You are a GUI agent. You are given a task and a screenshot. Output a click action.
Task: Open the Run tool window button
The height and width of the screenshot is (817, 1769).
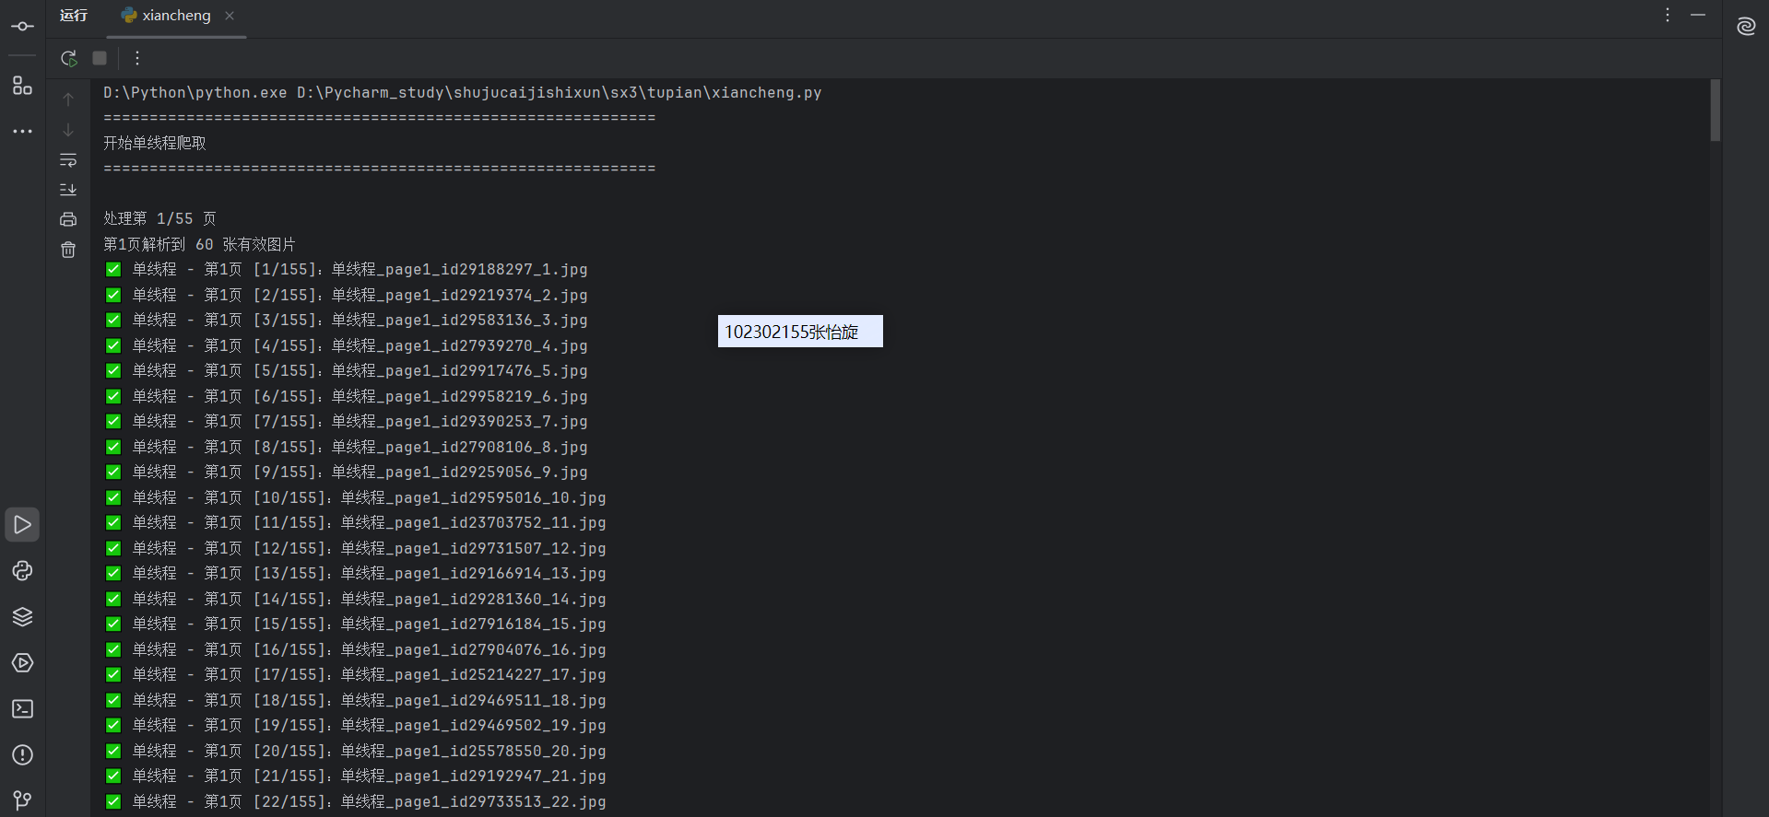click(x=22, y=525)
